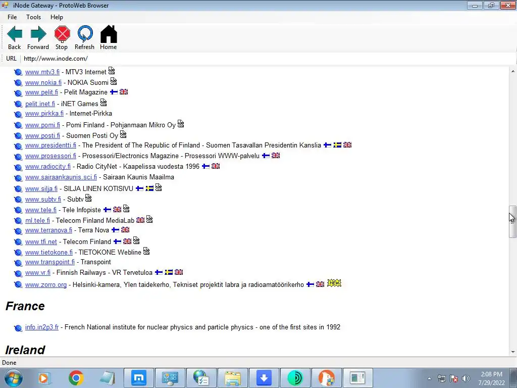Open the pelit.inet.fi link
This screenshot has width=517, height=388.
[x=40, y=104]
